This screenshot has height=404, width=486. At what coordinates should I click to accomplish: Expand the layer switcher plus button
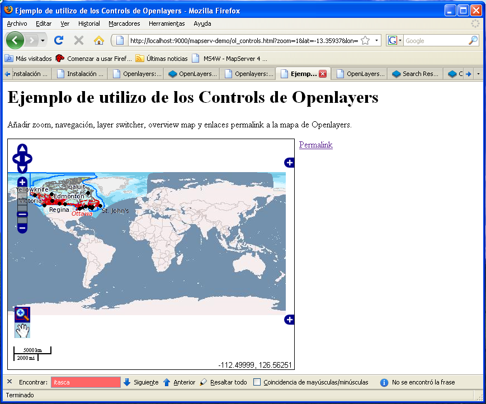click(289, 163)
